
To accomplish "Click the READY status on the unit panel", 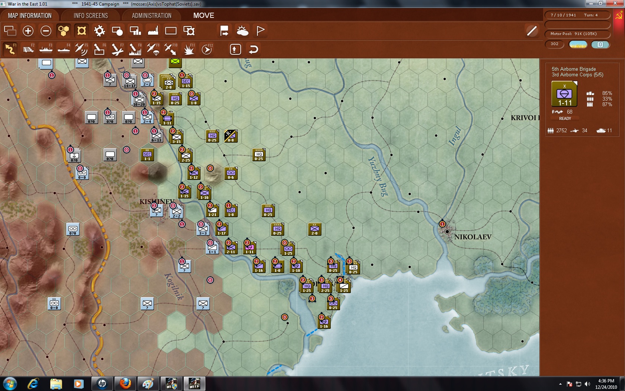I will pos(565,118).
